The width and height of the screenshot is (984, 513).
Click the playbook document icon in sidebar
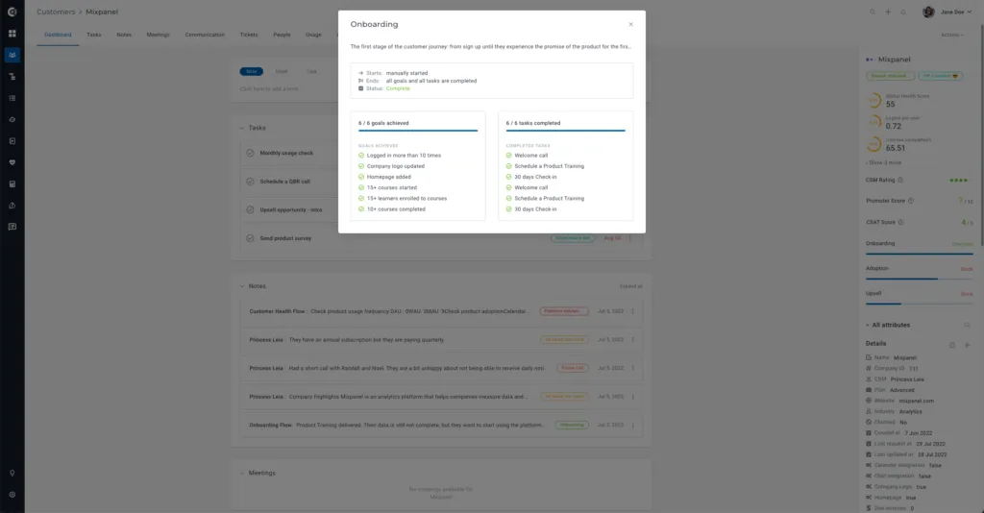[12, 141]
